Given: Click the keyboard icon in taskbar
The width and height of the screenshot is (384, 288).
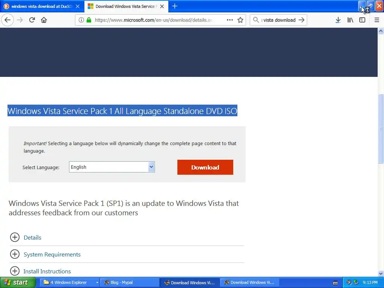Looking at the screenshot, I should pyautogui.click(x=335, y=283).
